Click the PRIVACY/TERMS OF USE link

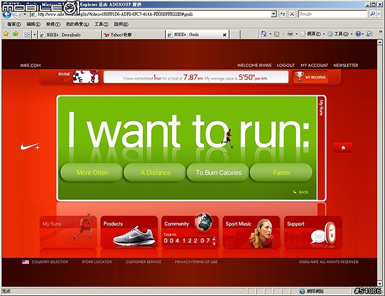click(x=196, y=262)
